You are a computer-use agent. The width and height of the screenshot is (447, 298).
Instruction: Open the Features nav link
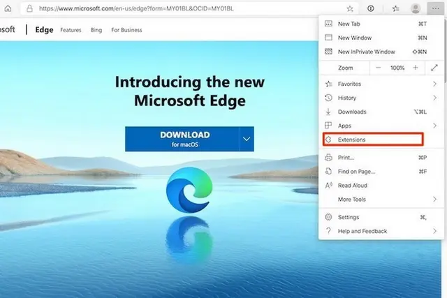click(x=71, y=30)
